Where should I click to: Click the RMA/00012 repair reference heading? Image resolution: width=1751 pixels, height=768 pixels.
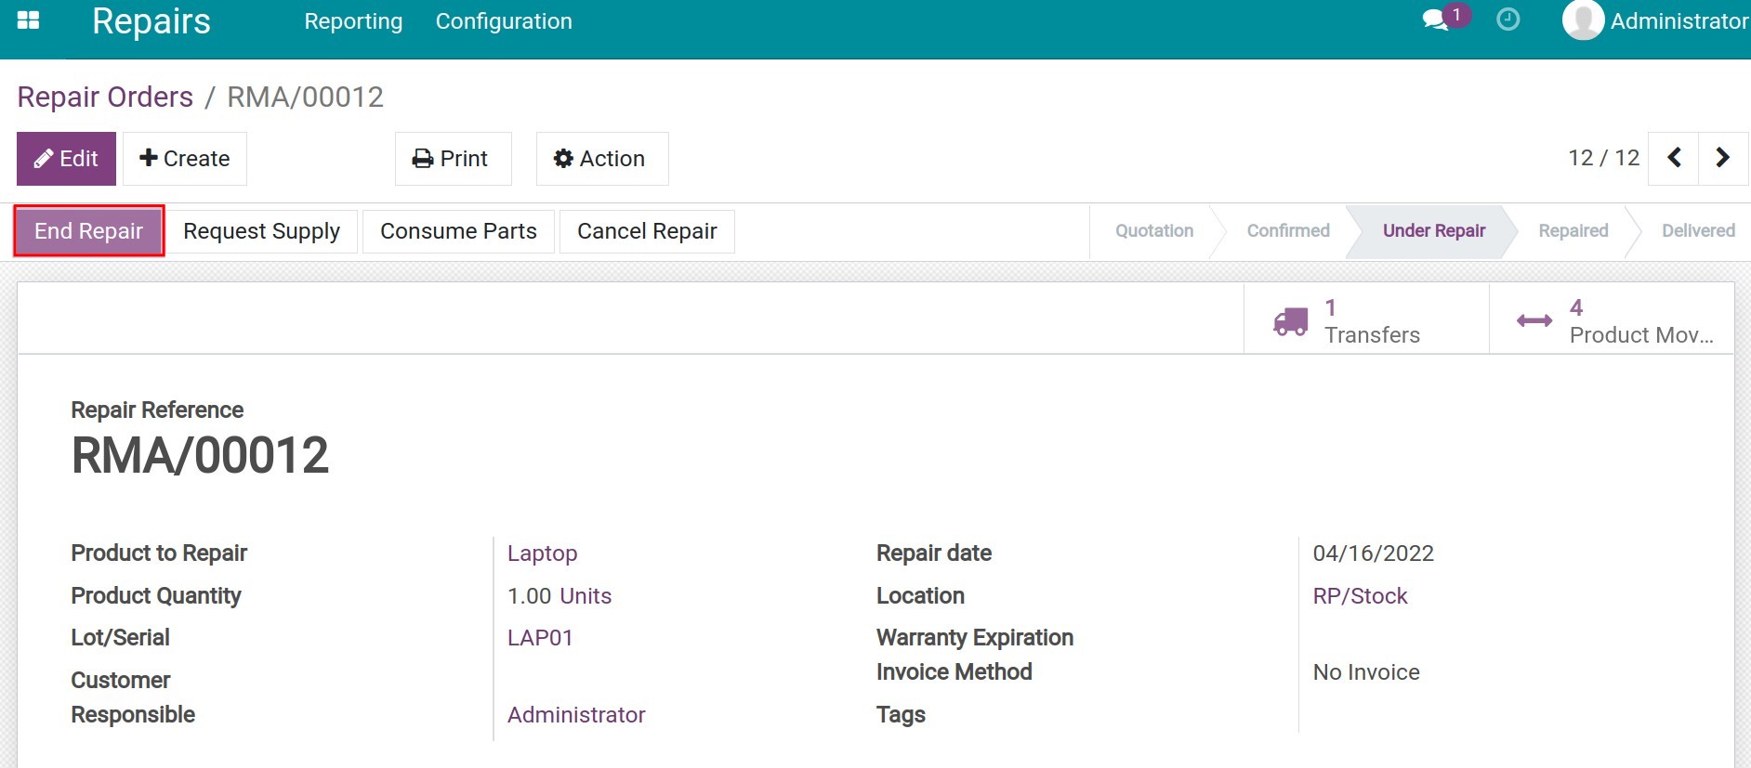pos(200,455)
